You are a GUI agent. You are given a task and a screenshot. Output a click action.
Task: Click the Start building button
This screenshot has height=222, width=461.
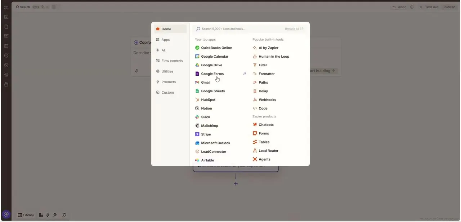click(x=323, y=71)
